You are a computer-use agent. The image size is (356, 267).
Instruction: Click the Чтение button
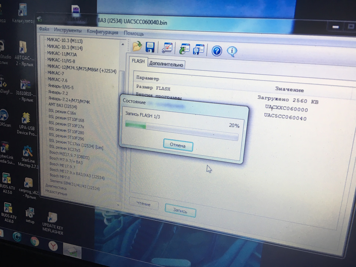[x=144, y=204]
